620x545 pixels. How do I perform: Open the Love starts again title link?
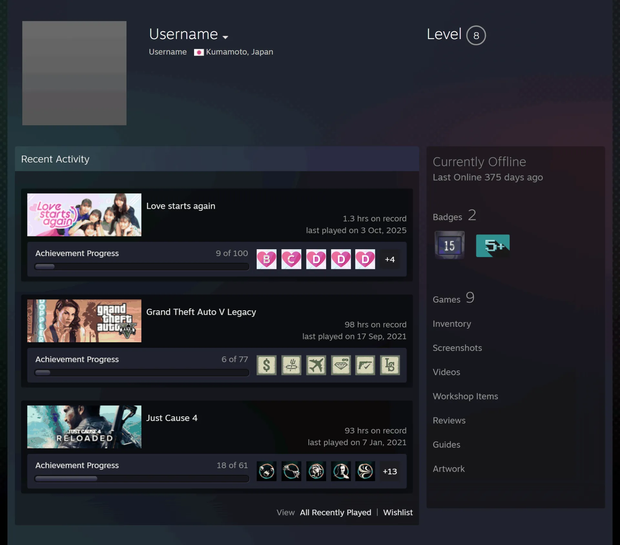coord(181,206)
